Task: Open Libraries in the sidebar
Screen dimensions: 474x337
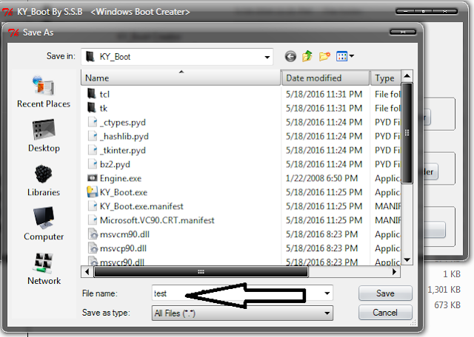Action: tap(44, 180)
